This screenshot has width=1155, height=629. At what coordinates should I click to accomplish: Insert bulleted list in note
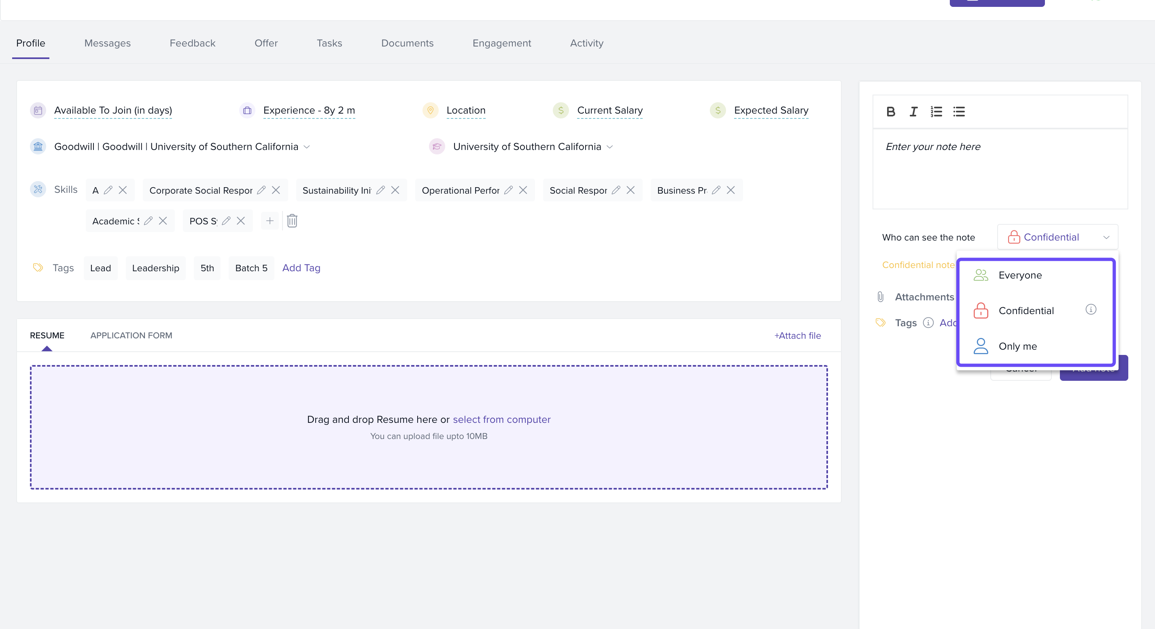tap(959, 112)
